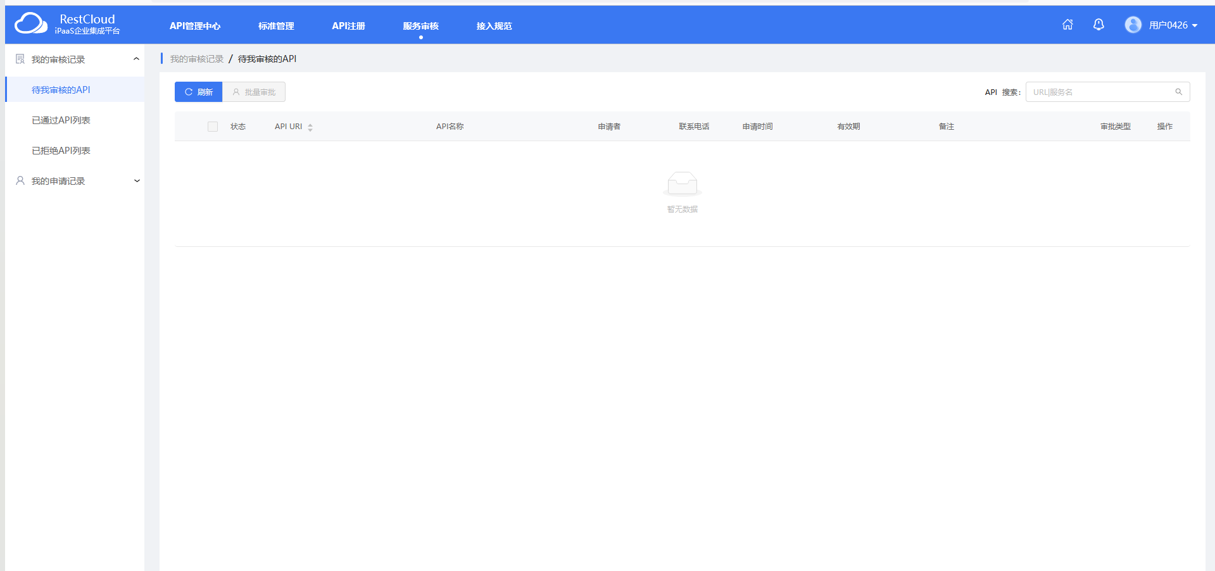Click the 备注 column header
This screenshot has width=1215, height=571.
[946, 127]
